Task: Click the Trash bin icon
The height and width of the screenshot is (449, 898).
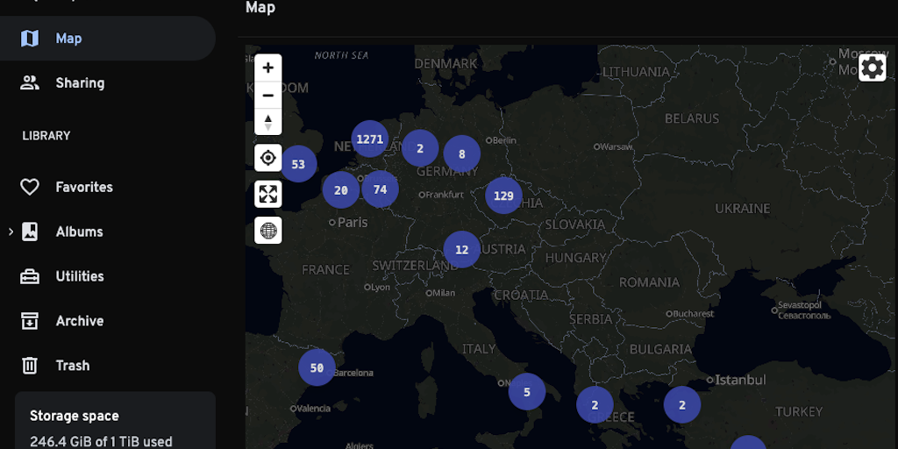Action: 30,366
